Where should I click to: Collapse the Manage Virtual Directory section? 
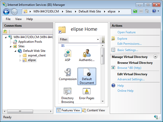pyautogui.click(x=155, y=57)
